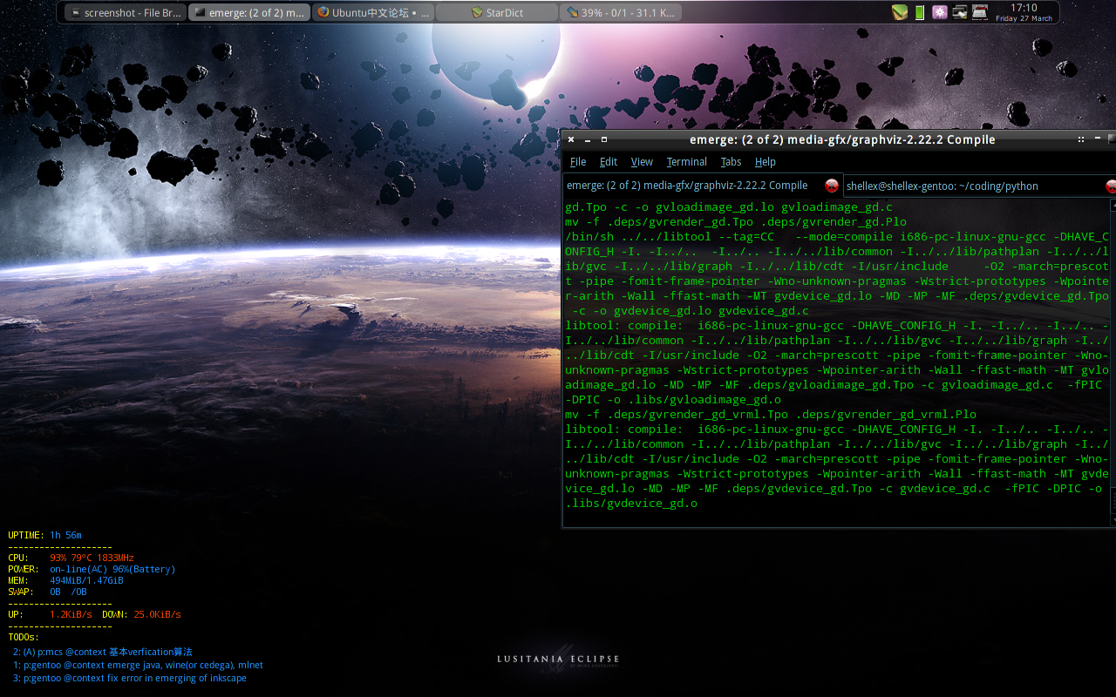Open the StarDict taskbar window
Viewport: 1116px width, 697px height.
pyautogui.click(x=497, y=13)
